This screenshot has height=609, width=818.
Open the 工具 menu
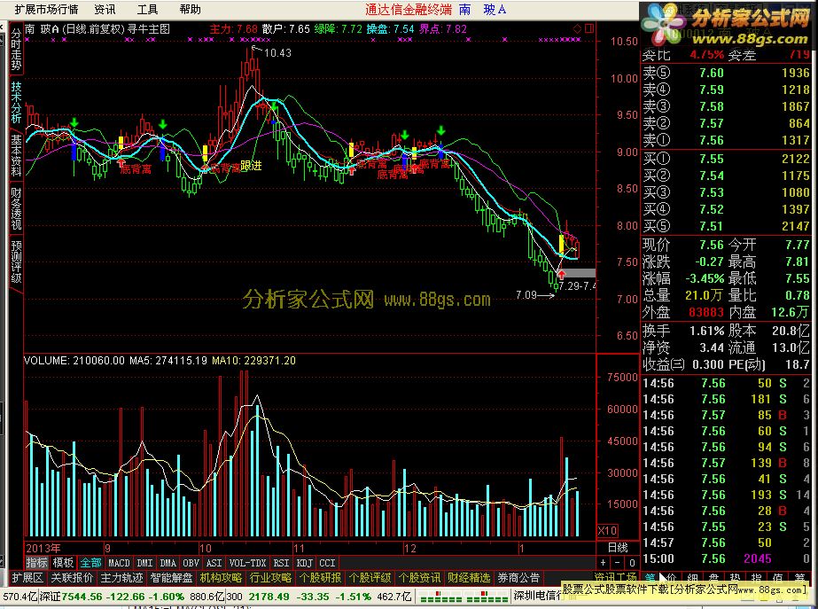[148, 10]
